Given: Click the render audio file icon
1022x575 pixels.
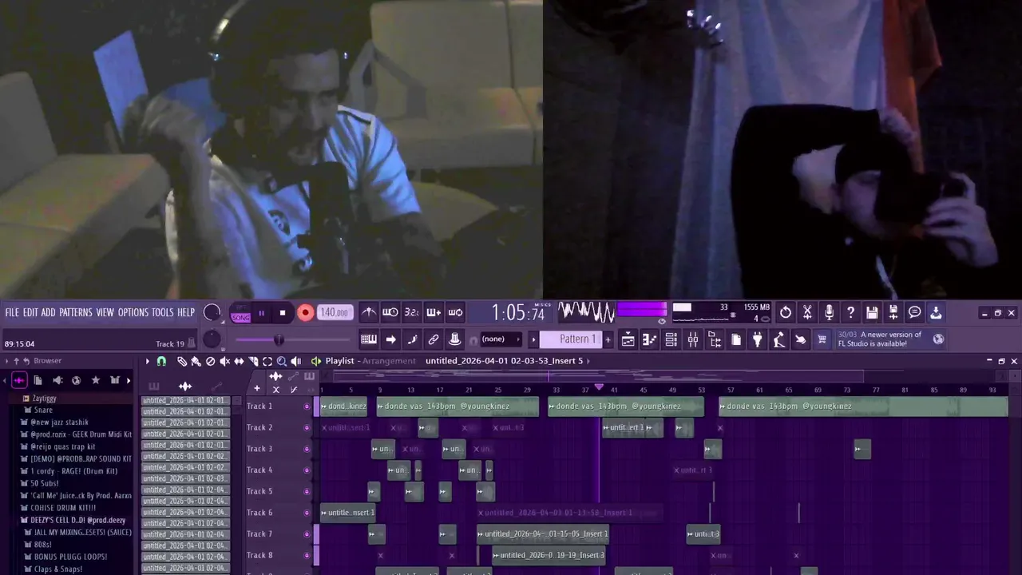Looking at the screenshot, I should pyautogui.click(x=893, y=312).
